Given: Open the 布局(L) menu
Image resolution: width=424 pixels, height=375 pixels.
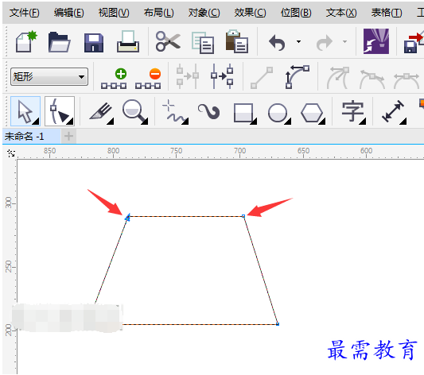Looking at the screenshot, I should point(159,13).
